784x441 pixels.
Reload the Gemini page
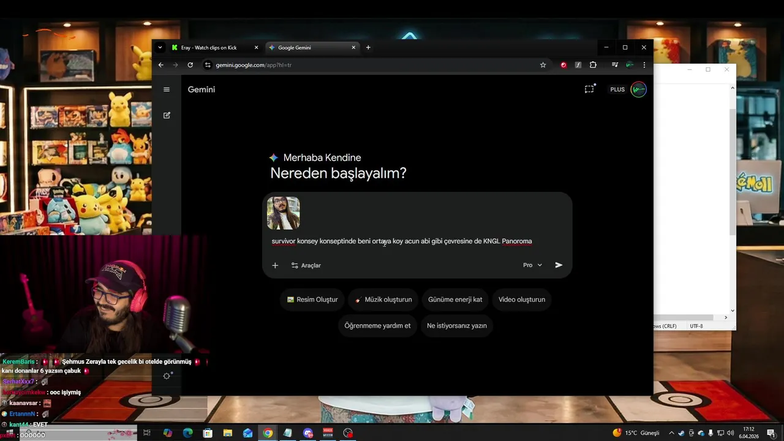click(x=190, y=65)
